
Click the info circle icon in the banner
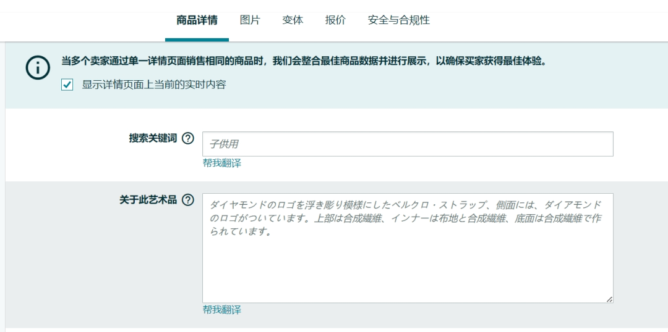click(x=38, y=68)
